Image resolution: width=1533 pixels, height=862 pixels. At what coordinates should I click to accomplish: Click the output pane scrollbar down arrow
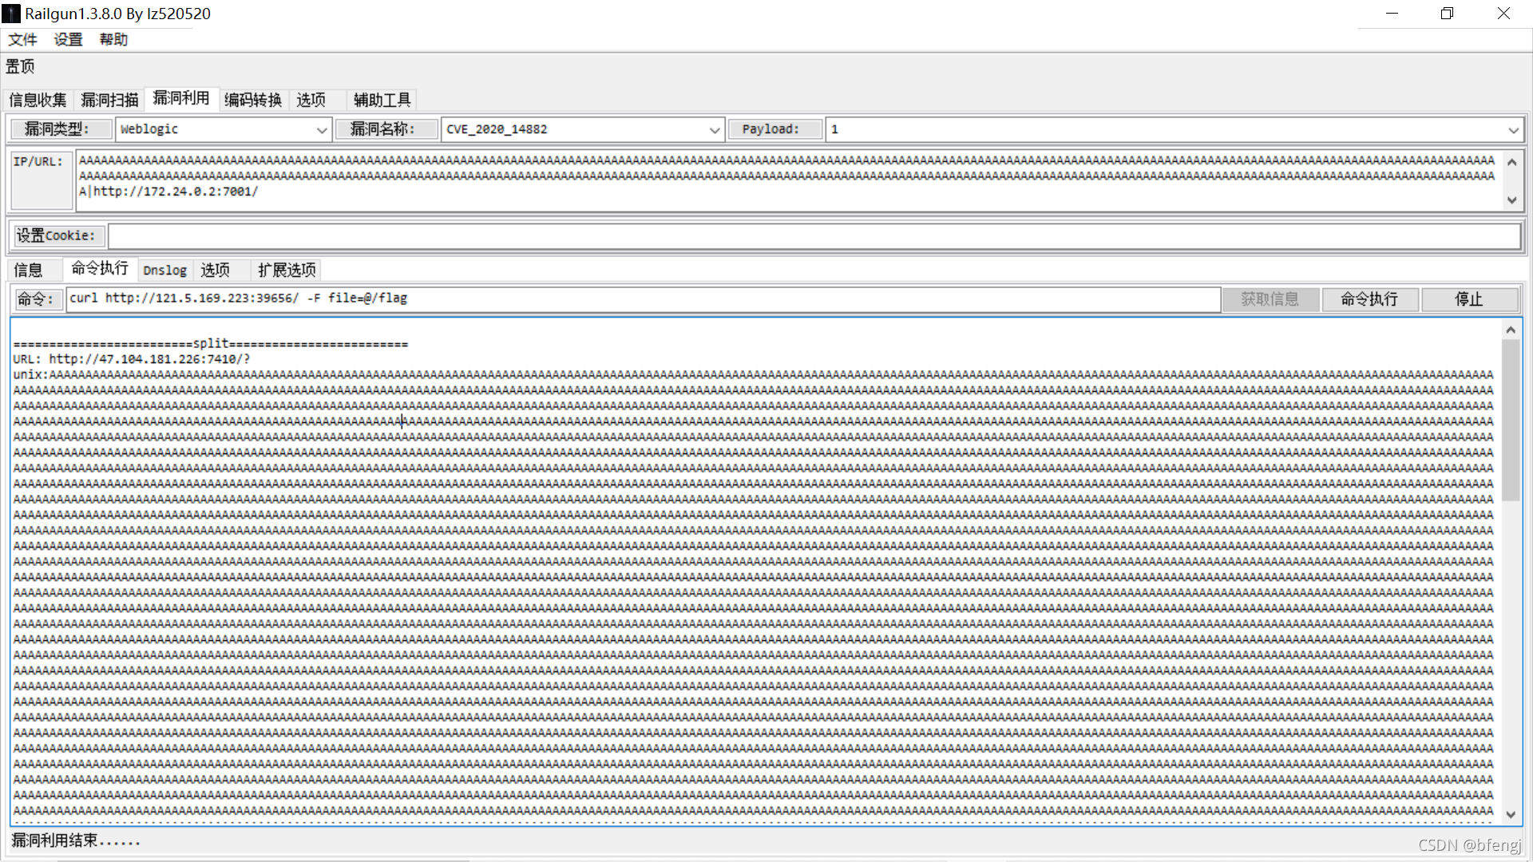tap(1511, 814)
